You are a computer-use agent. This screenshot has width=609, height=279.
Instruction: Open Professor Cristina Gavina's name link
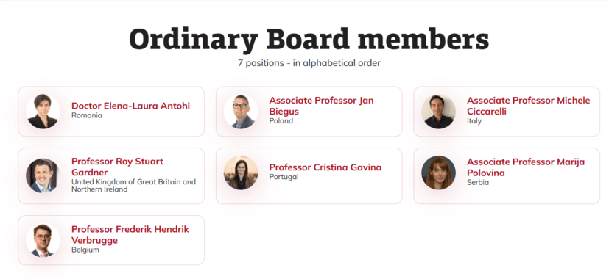(325, 167)
